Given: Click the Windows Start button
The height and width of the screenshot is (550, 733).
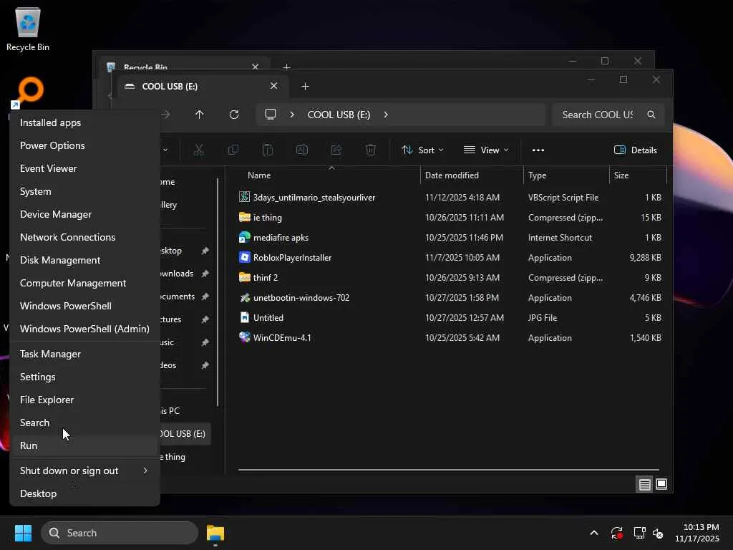Looking at the screenshot, I should [x=23, y=533].
